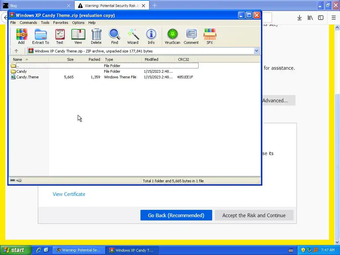This screenshot has height=255, width=340.
Task: Click the 4851EE1F CRC value
Action: [185, 77]
